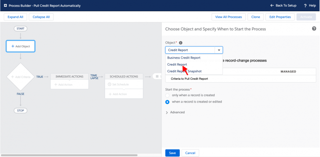320x157 pixels.
Task: Click the FALSE label under the criteria diamond
Action: coord(20,94)
